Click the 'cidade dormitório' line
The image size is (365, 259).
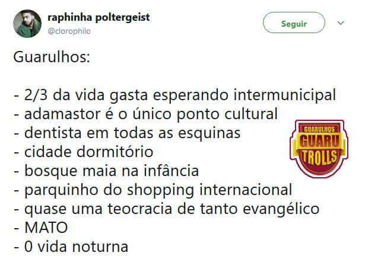click(x=83, y=152)
